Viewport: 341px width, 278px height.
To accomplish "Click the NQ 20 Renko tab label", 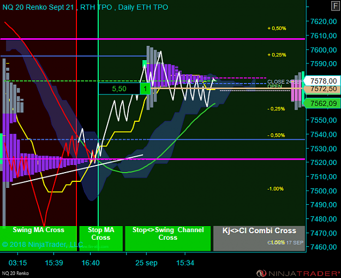I will pyautogui.click(x=15, y=273).
